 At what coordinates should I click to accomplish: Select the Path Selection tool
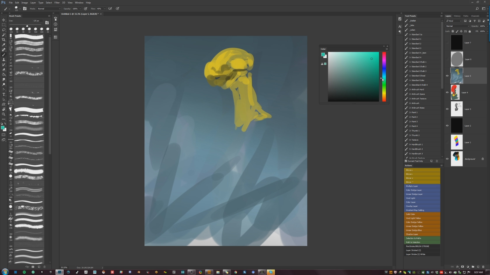coord(4,99)
